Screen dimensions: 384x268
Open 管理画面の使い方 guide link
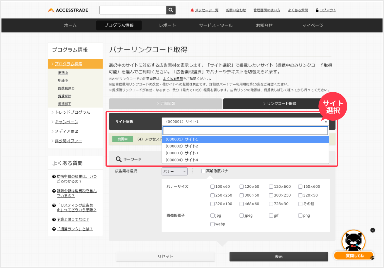(267, 10)
